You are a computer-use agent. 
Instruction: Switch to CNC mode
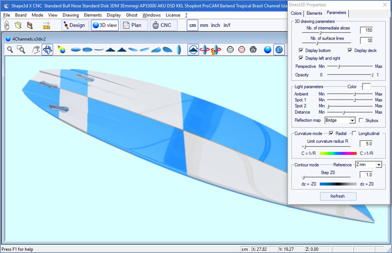click(x=164, y=25)
